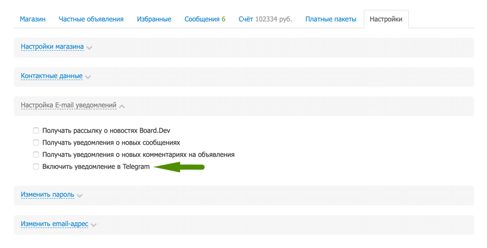The width and height of the screenshot is (487, 248).
Task: Open the Счёт tab
Action: pos(265,19)
